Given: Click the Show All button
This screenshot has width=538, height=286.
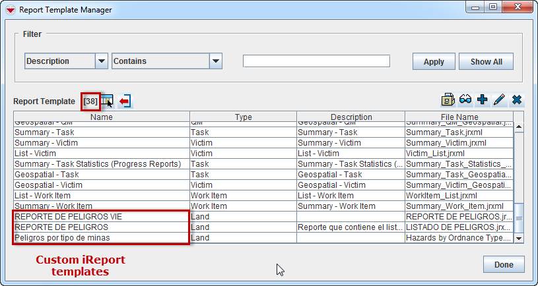Looking at the screenshot, I should (x=486, y=62).
